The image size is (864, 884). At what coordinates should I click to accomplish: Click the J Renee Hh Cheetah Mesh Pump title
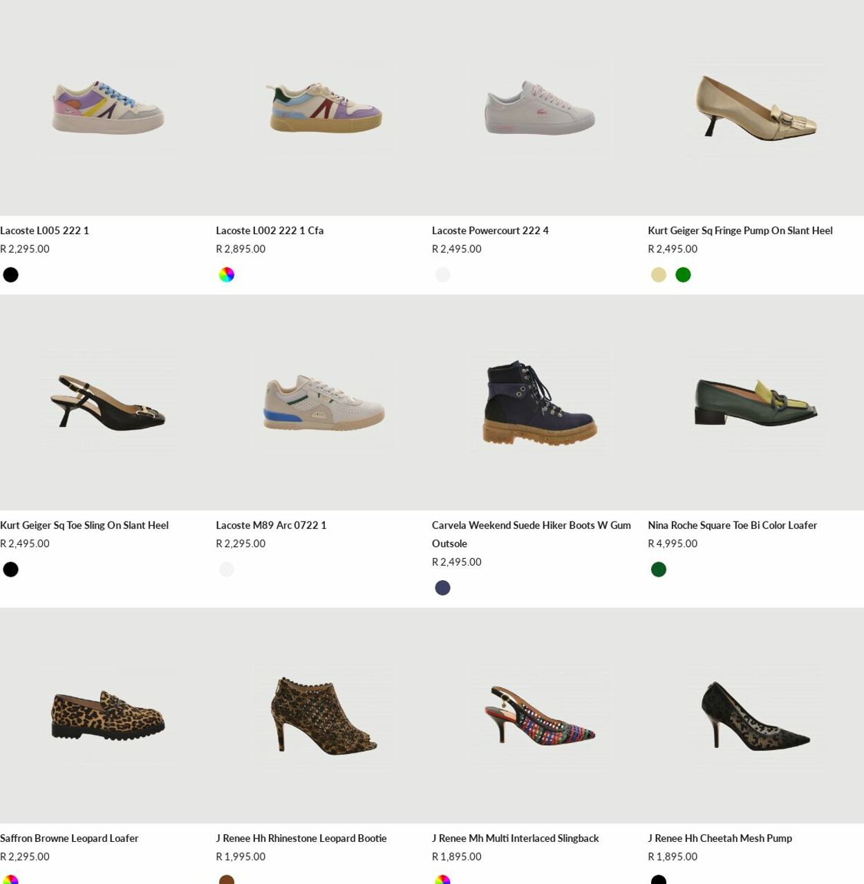(x=720, y=838)
